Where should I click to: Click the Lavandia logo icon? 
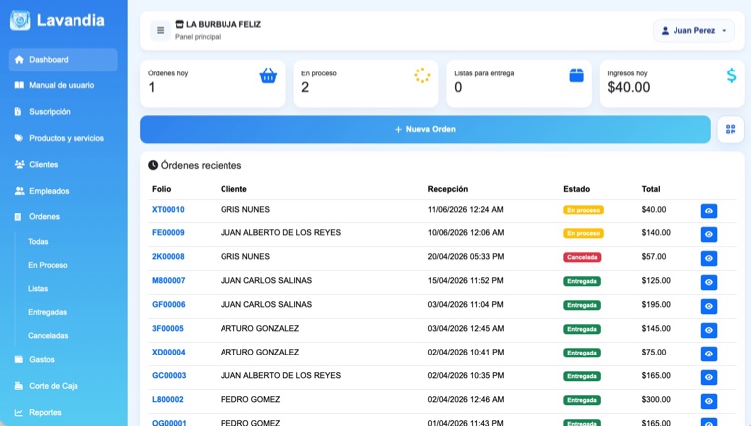(x=20, y=20)
